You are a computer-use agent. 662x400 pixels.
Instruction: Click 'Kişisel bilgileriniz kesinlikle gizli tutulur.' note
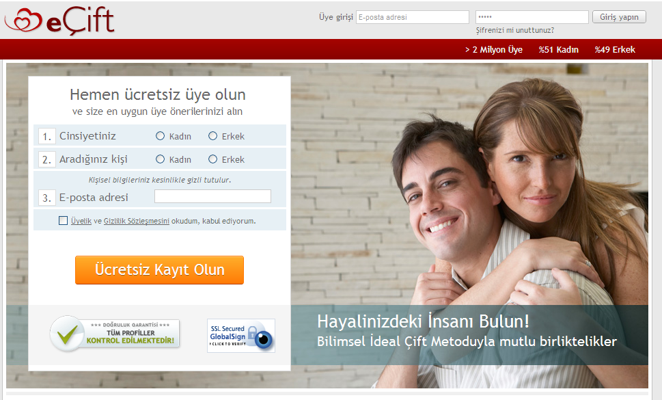pyautogui.click(x=160, y=180)
